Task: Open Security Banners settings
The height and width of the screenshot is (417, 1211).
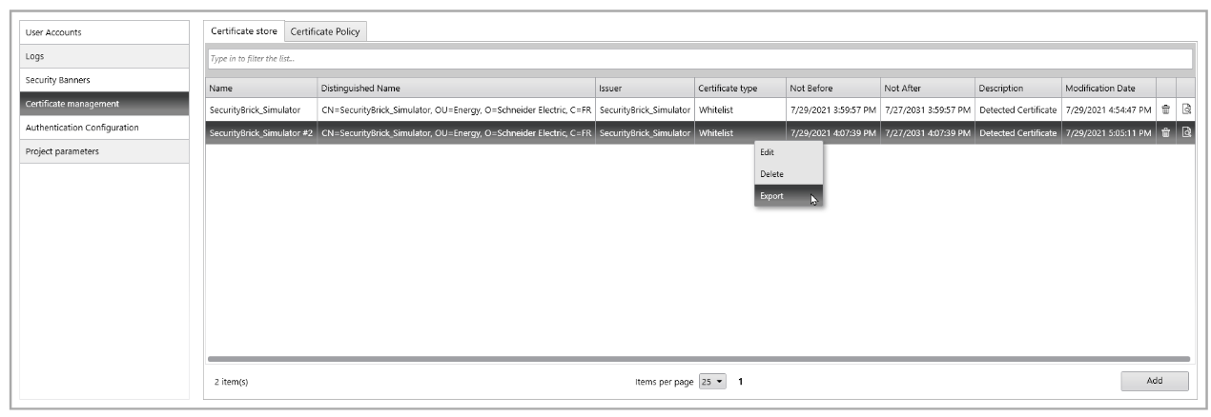Action: (x=105, y=80)
